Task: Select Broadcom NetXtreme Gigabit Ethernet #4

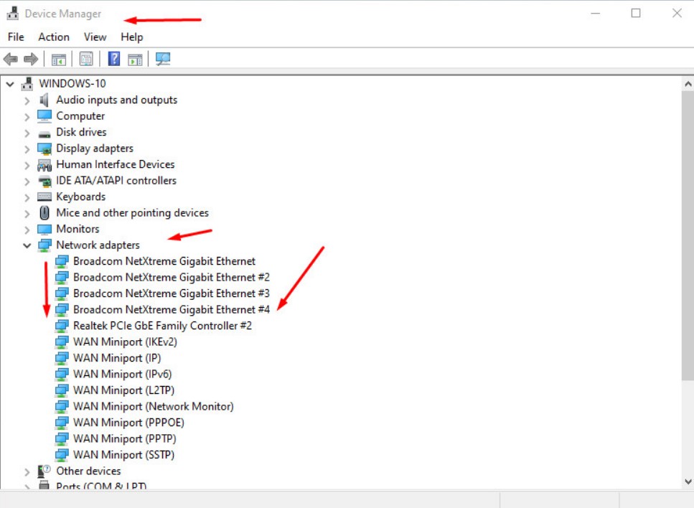Action: (x=172, y=309)
